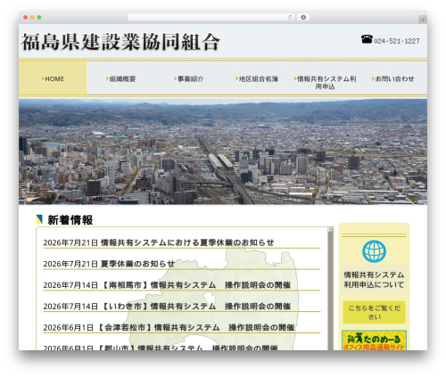Open the たのめーる office supplies banner

(x=374, y=340)
